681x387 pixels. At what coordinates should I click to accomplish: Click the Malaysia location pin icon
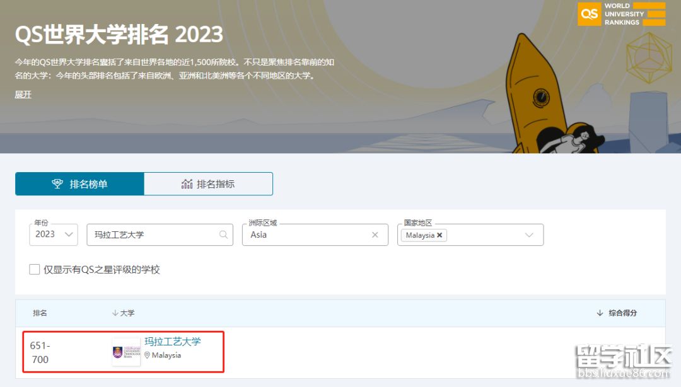(x=147, y=355)
